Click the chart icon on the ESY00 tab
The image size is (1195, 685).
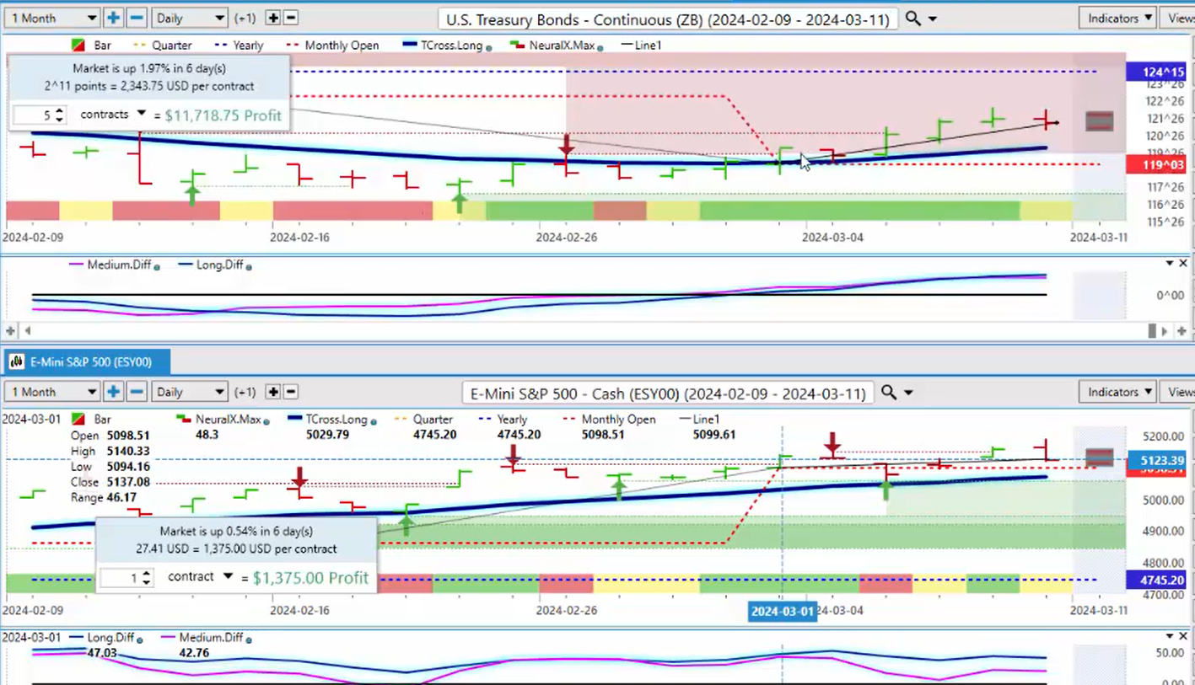(x=16, y=362)
